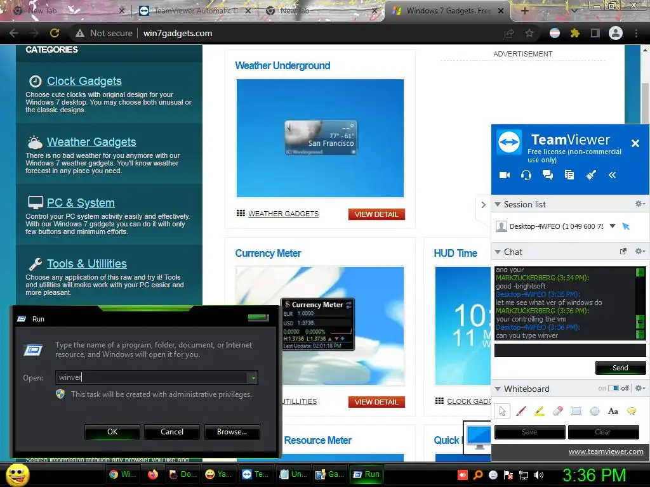Open the www.teamviewer.com link
Image resolution: width=650 pixels, height=487 pixels.
606,451
